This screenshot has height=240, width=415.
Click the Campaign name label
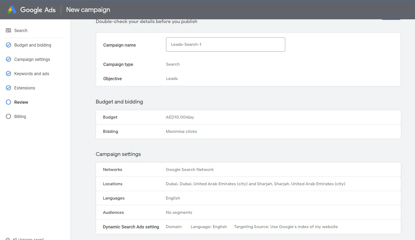[x=119, y=45]
